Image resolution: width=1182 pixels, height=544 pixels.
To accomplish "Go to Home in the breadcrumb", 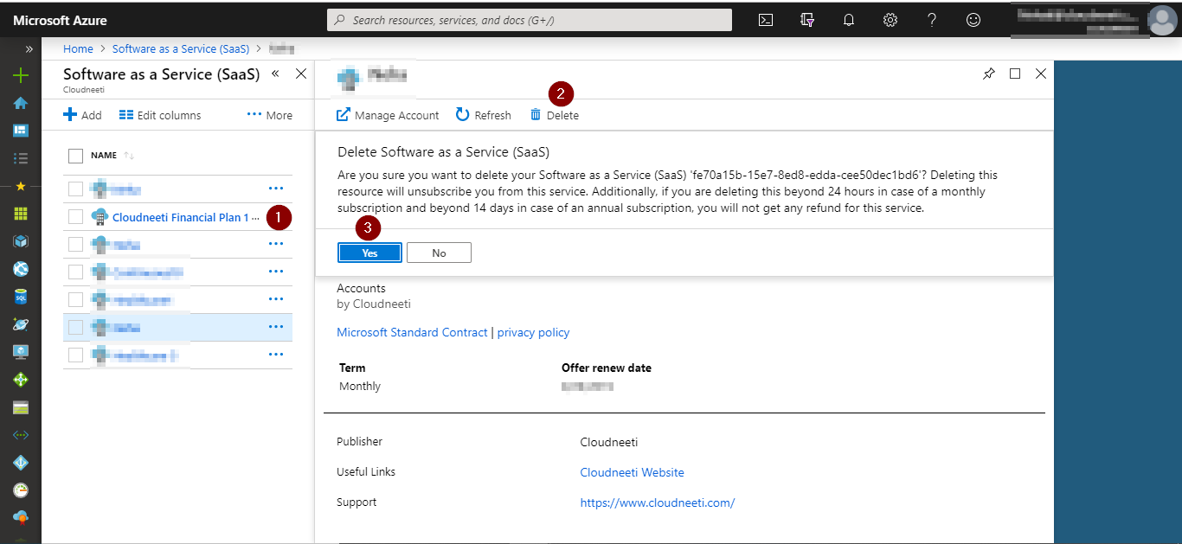I will pyautogui.click(x=79, y=49).
